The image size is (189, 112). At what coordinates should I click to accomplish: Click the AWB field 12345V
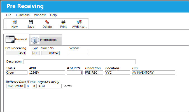point(47,73)
